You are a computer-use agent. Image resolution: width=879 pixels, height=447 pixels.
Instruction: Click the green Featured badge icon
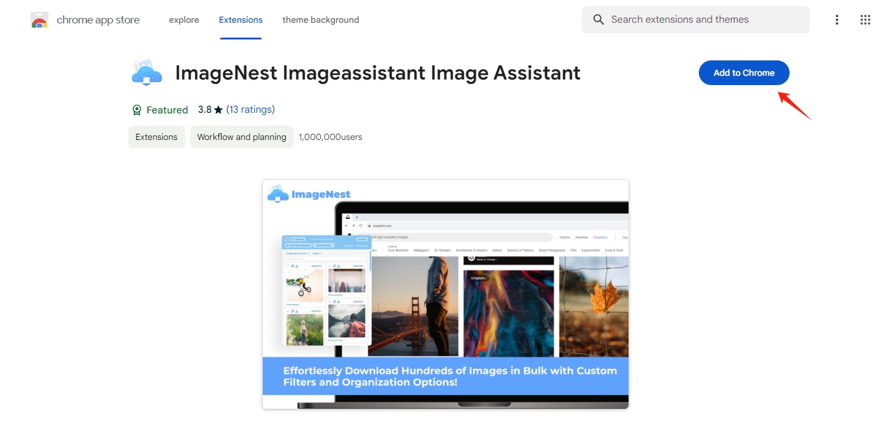point(137,110)
